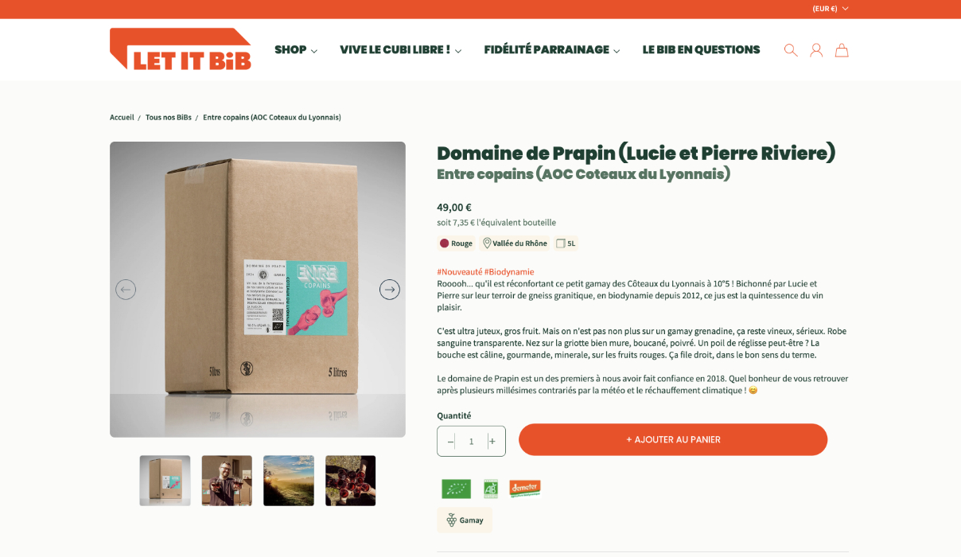The width and height of the screenshot is (961, 557).
Task: Decrease quantity with the minus button
Action: [x=450, y=441]
